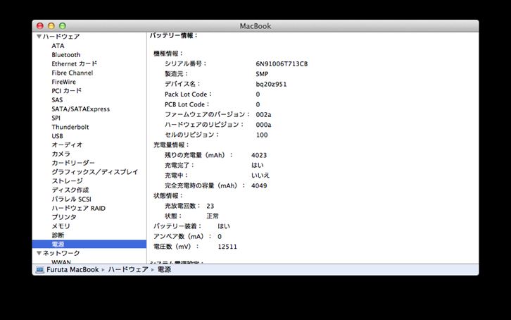Click the 充電量情報 subheading
This screenshot has height=320, width=511.
coord(172,144)
